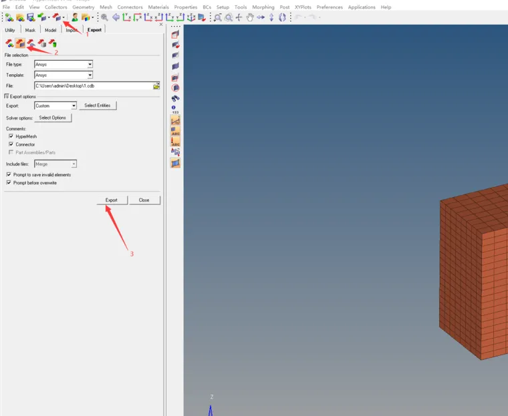Click the Select Entities button
The image size is (508, 416).
(x=98, y=106)
